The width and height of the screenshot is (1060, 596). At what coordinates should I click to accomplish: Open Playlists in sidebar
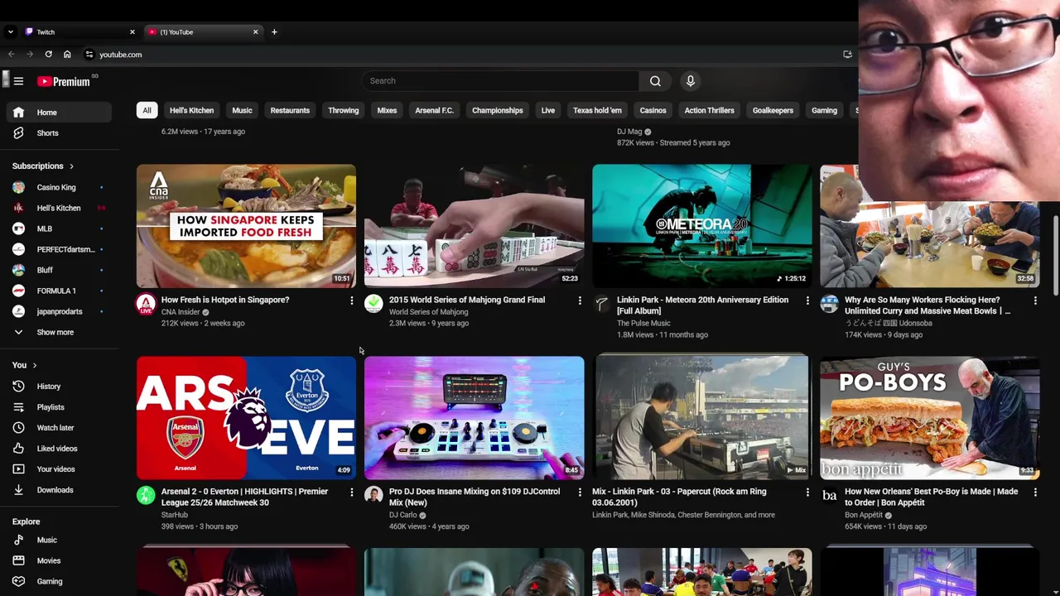pyautogui.click(x=58, y=407)
